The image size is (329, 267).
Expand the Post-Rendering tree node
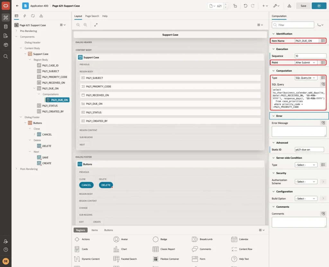point(16,169)
